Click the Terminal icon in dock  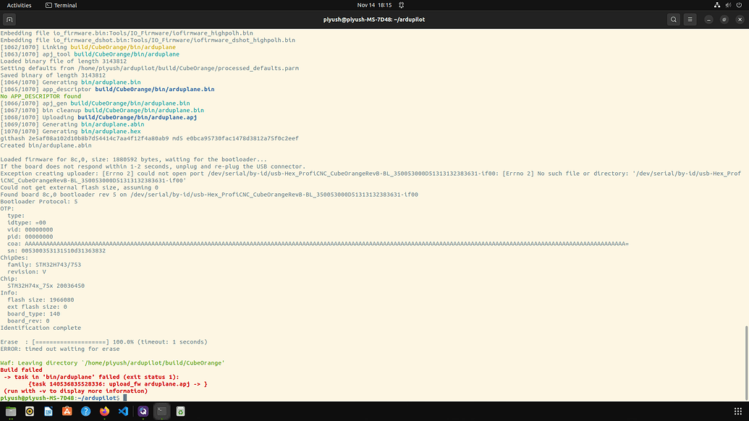(x=161, y=411)
